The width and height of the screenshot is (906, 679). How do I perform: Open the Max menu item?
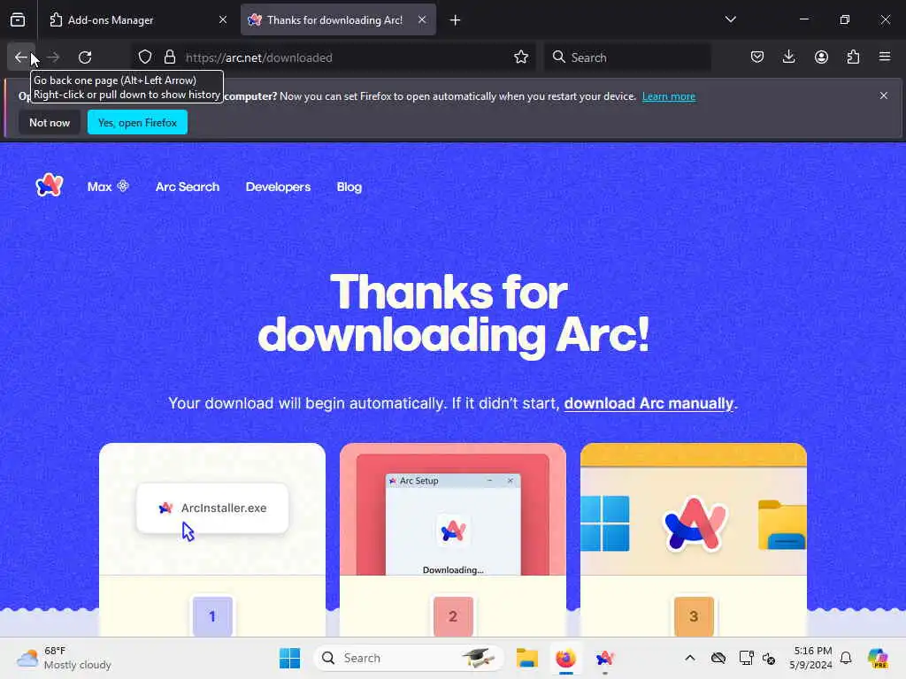tap(107, 187)
